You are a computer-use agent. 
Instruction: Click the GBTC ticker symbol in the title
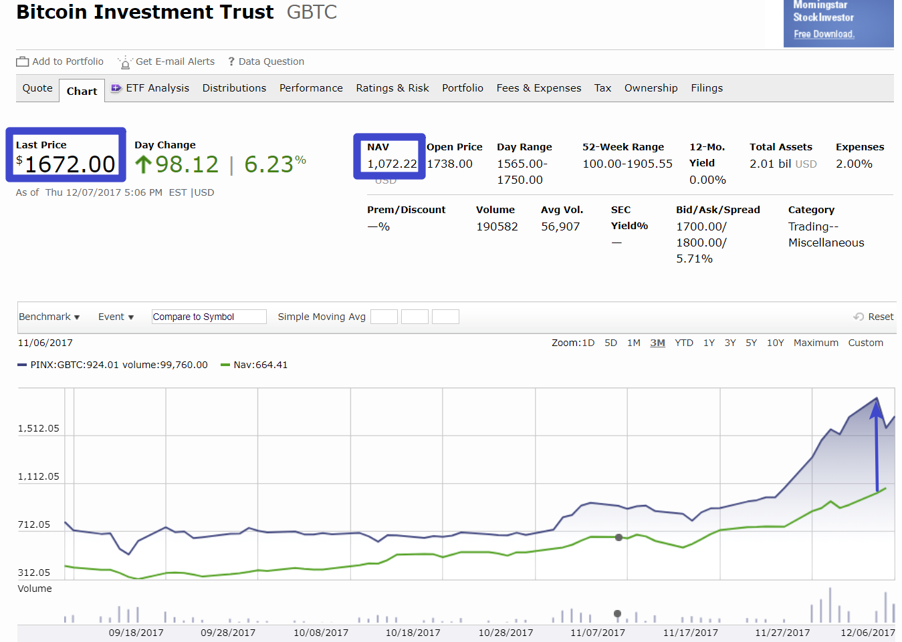point(312,12)
